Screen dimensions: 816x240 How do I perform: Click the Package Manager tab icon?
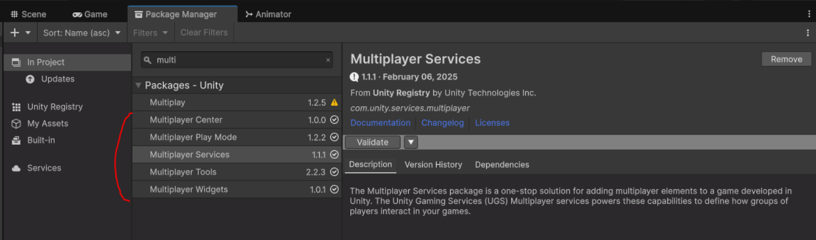pyautogui.click(x=139, y=14)
